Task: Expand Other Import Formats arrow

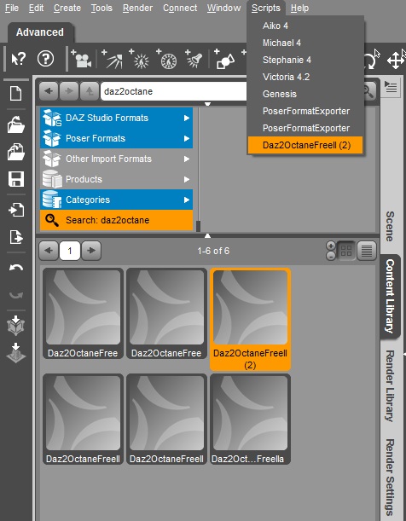Action: point(187,159)
